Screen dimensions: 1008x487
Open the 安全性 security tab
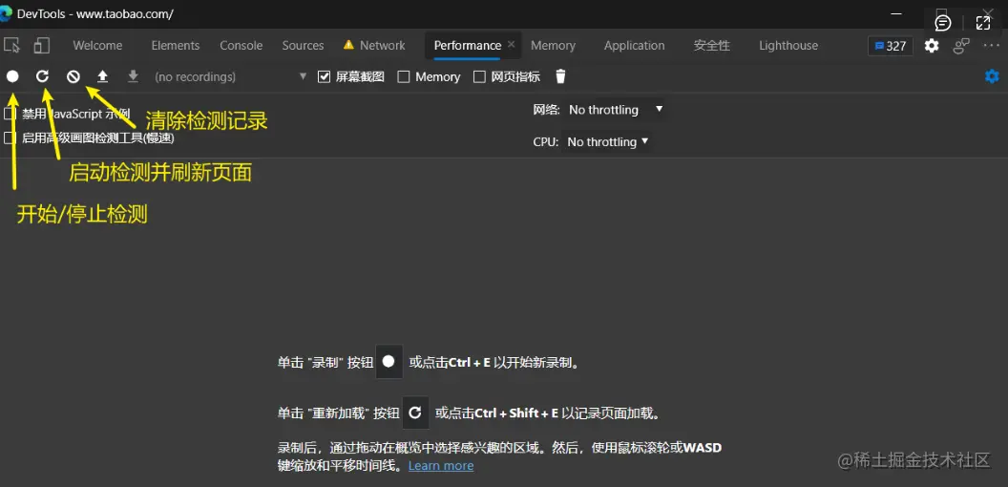[712, 46]
